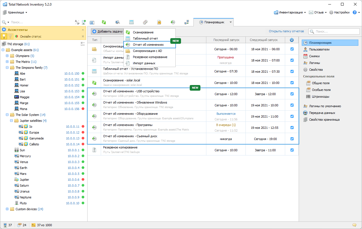Click the license icon showing 37 из 1000

pyautogui.click(x=33, y=225)
